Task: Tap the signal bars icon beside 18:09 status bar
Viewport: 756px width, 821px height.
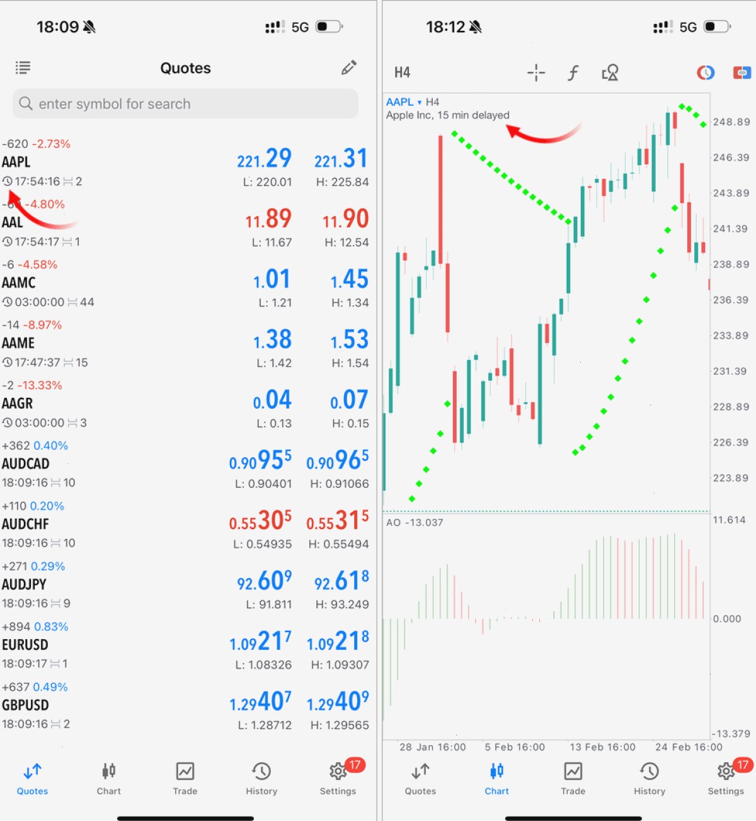Action: pos(275,27)
